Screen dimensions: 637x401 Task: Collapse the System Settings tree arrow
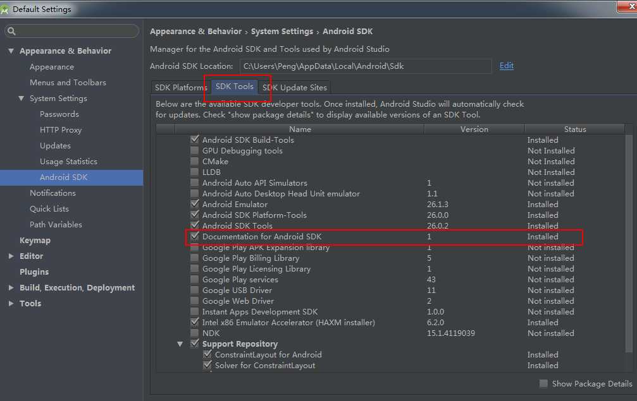pyautogui.click(x=21, y=99)
